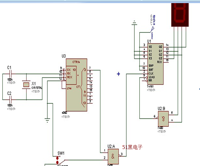
Task: Toggle the SW1 switch upper red actuator
Action: point(57,158)
